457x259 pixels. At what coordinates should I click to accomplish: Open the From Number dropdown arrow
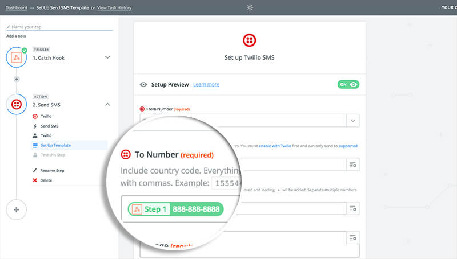click(352, 121)
